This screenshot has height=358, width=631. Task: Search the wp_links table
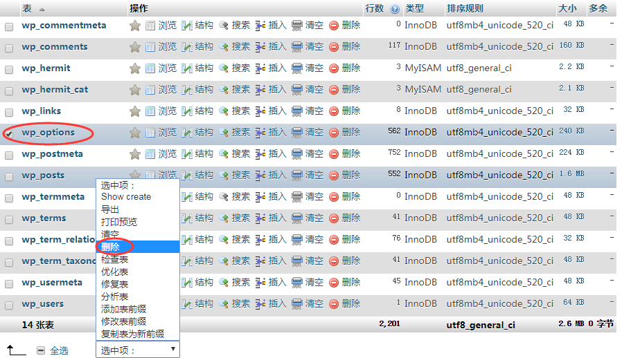[x=234, y=111]
